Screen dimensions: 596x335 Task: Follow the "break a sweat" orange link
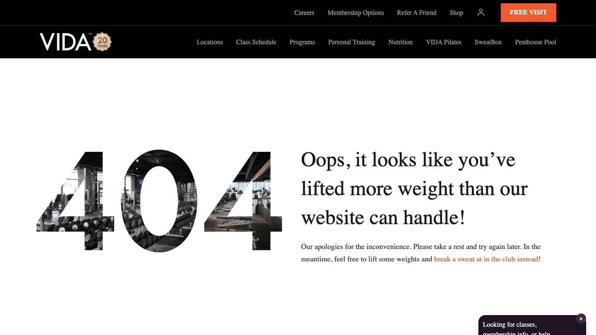click(x=486, y=259)
